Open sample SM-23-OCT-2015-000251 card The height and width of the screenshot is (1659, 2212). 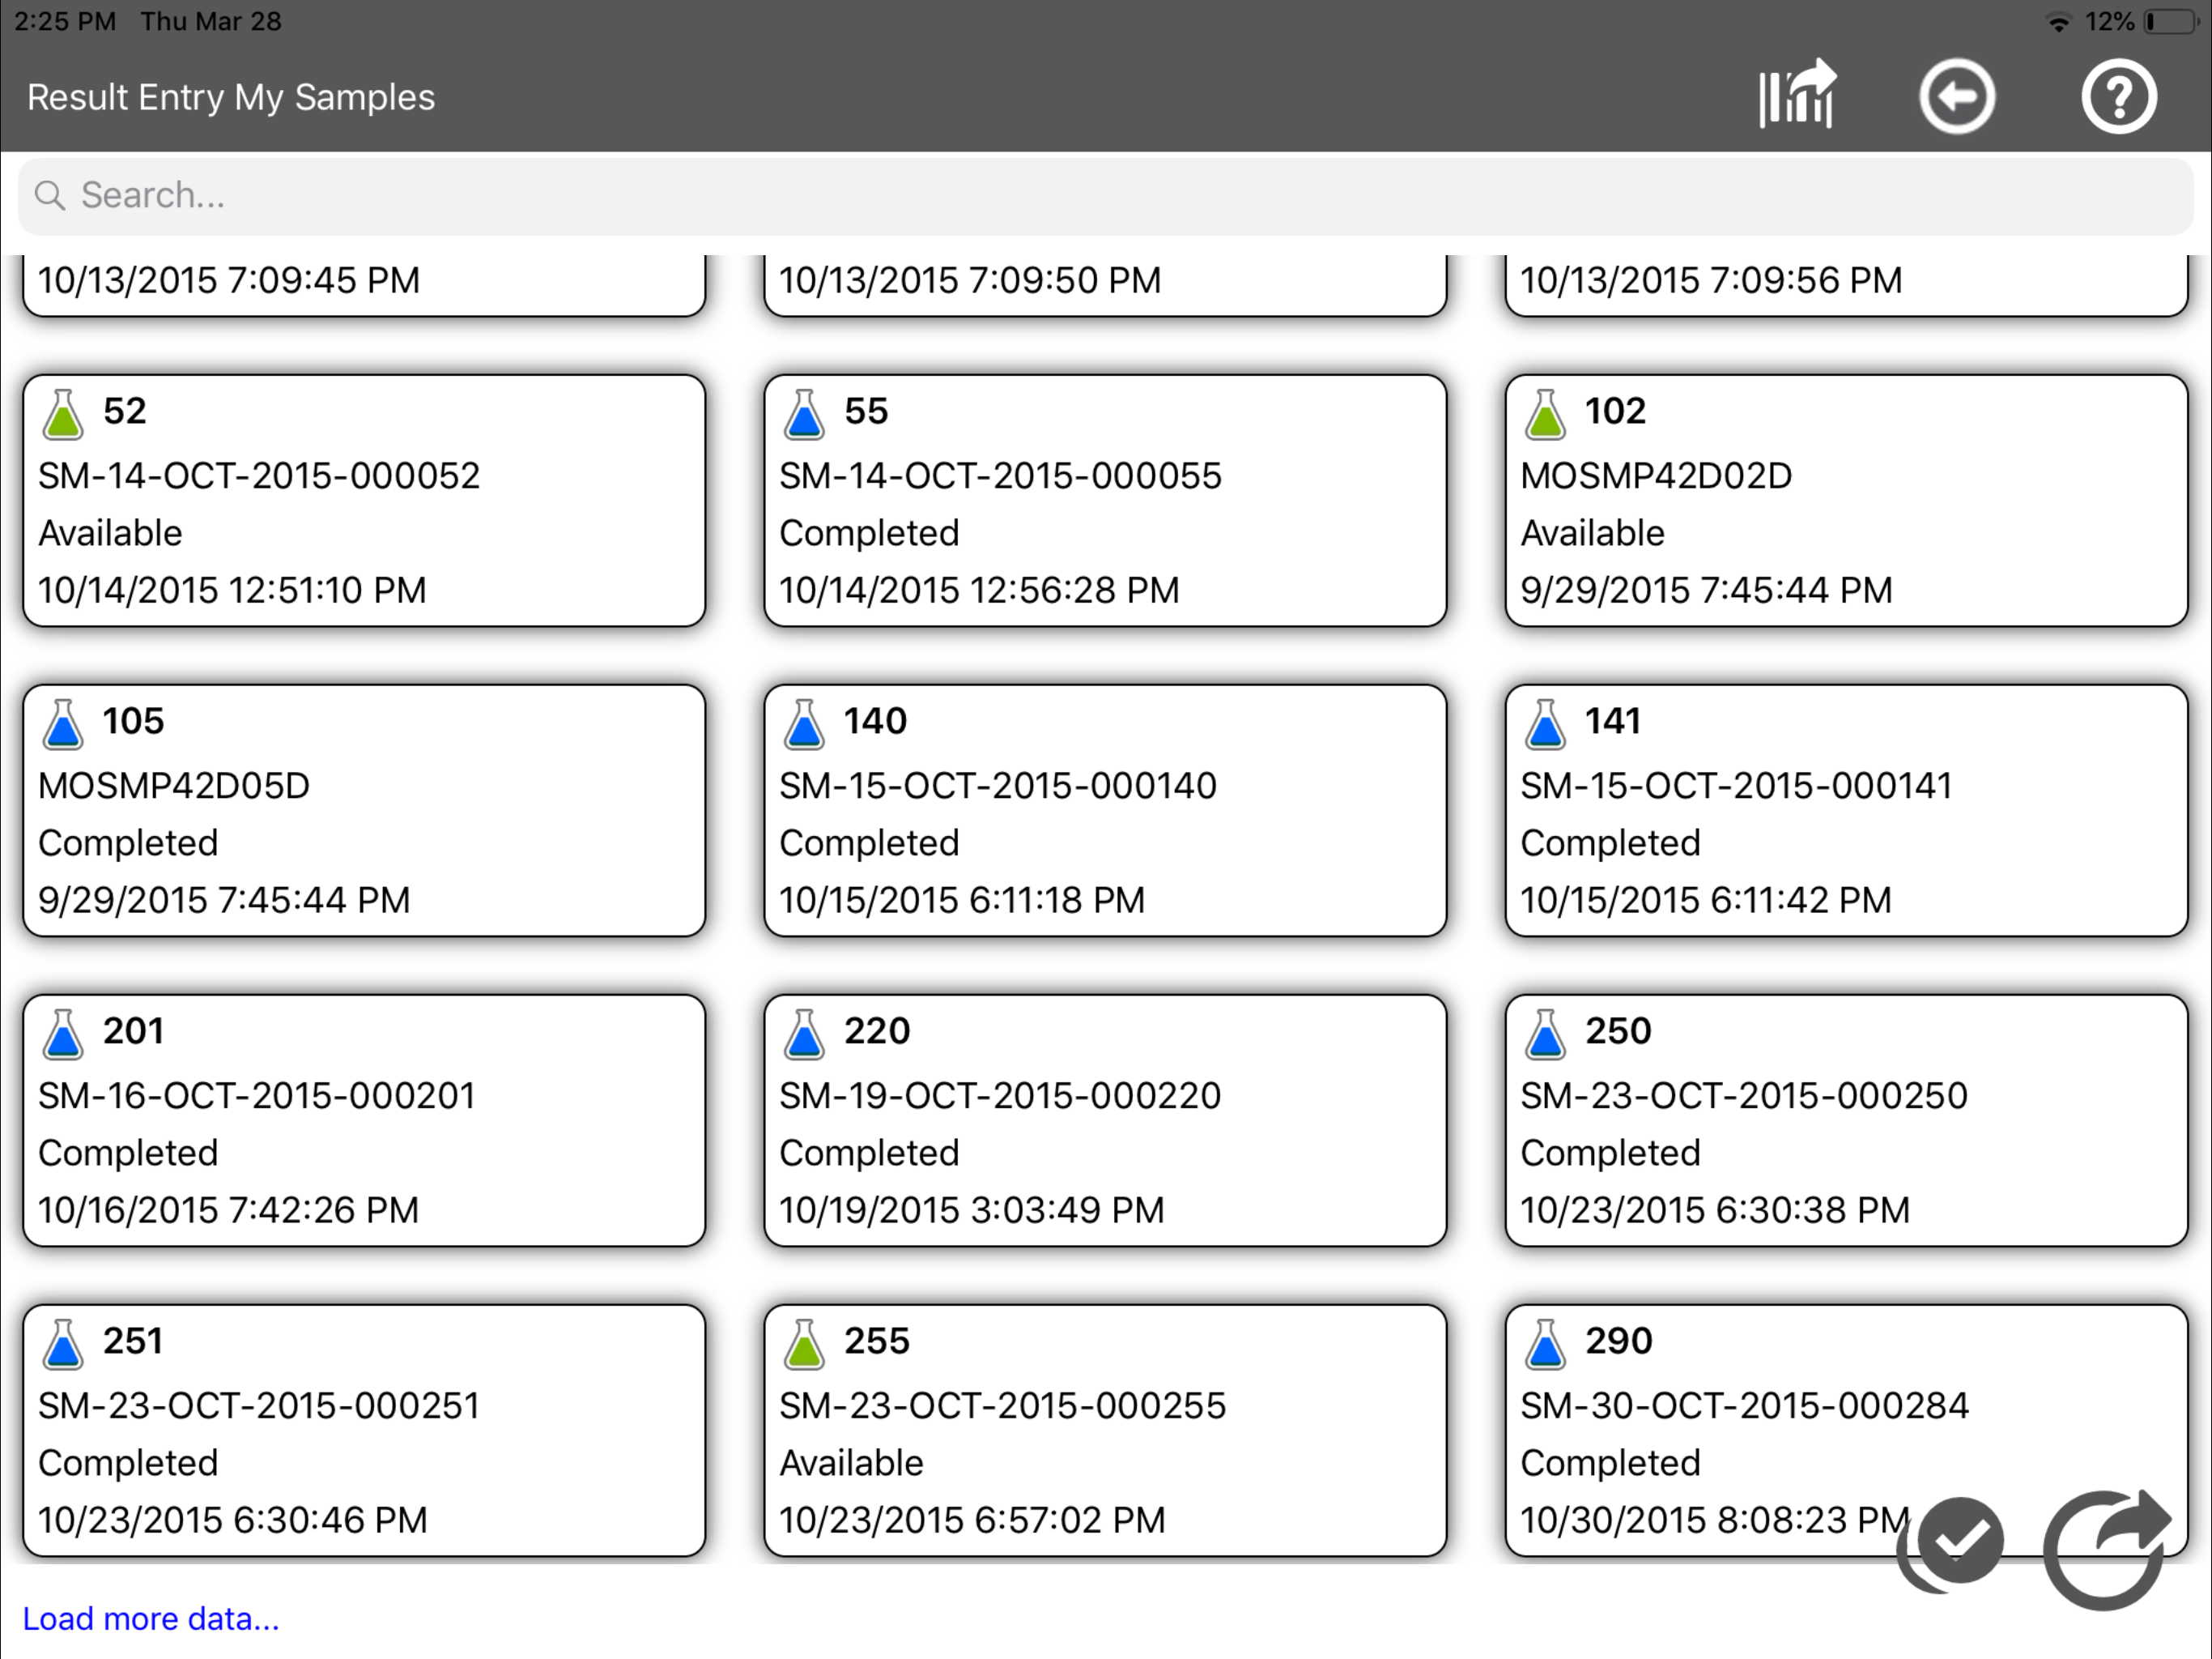pos(364,1431)
